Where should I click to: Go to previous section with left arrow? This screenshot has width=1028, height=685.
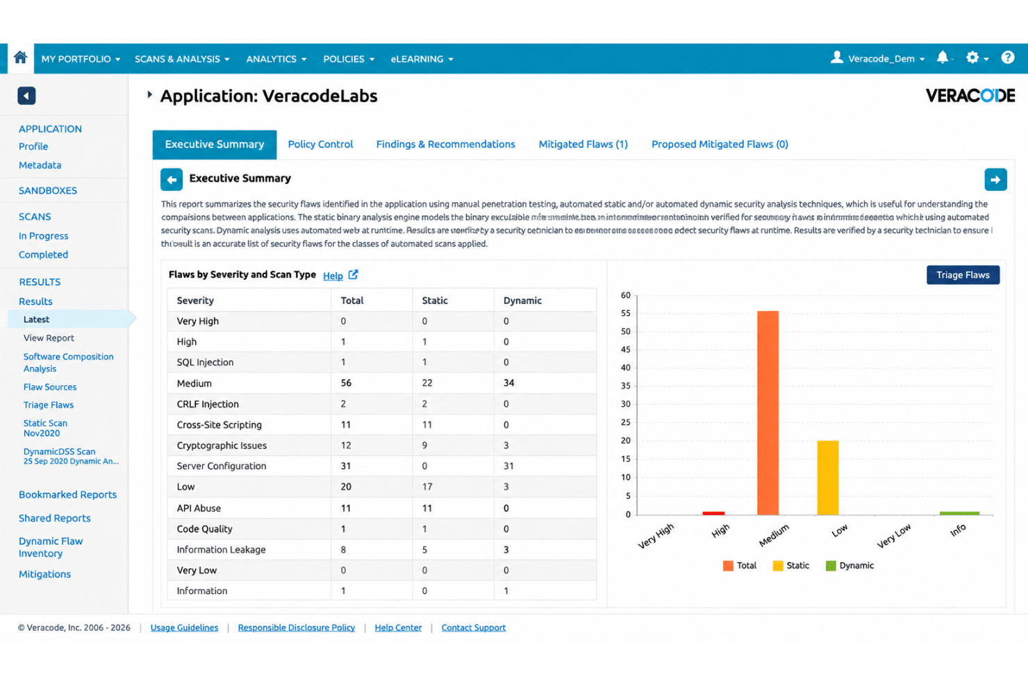pyautogui.click(x=172, y=179)
